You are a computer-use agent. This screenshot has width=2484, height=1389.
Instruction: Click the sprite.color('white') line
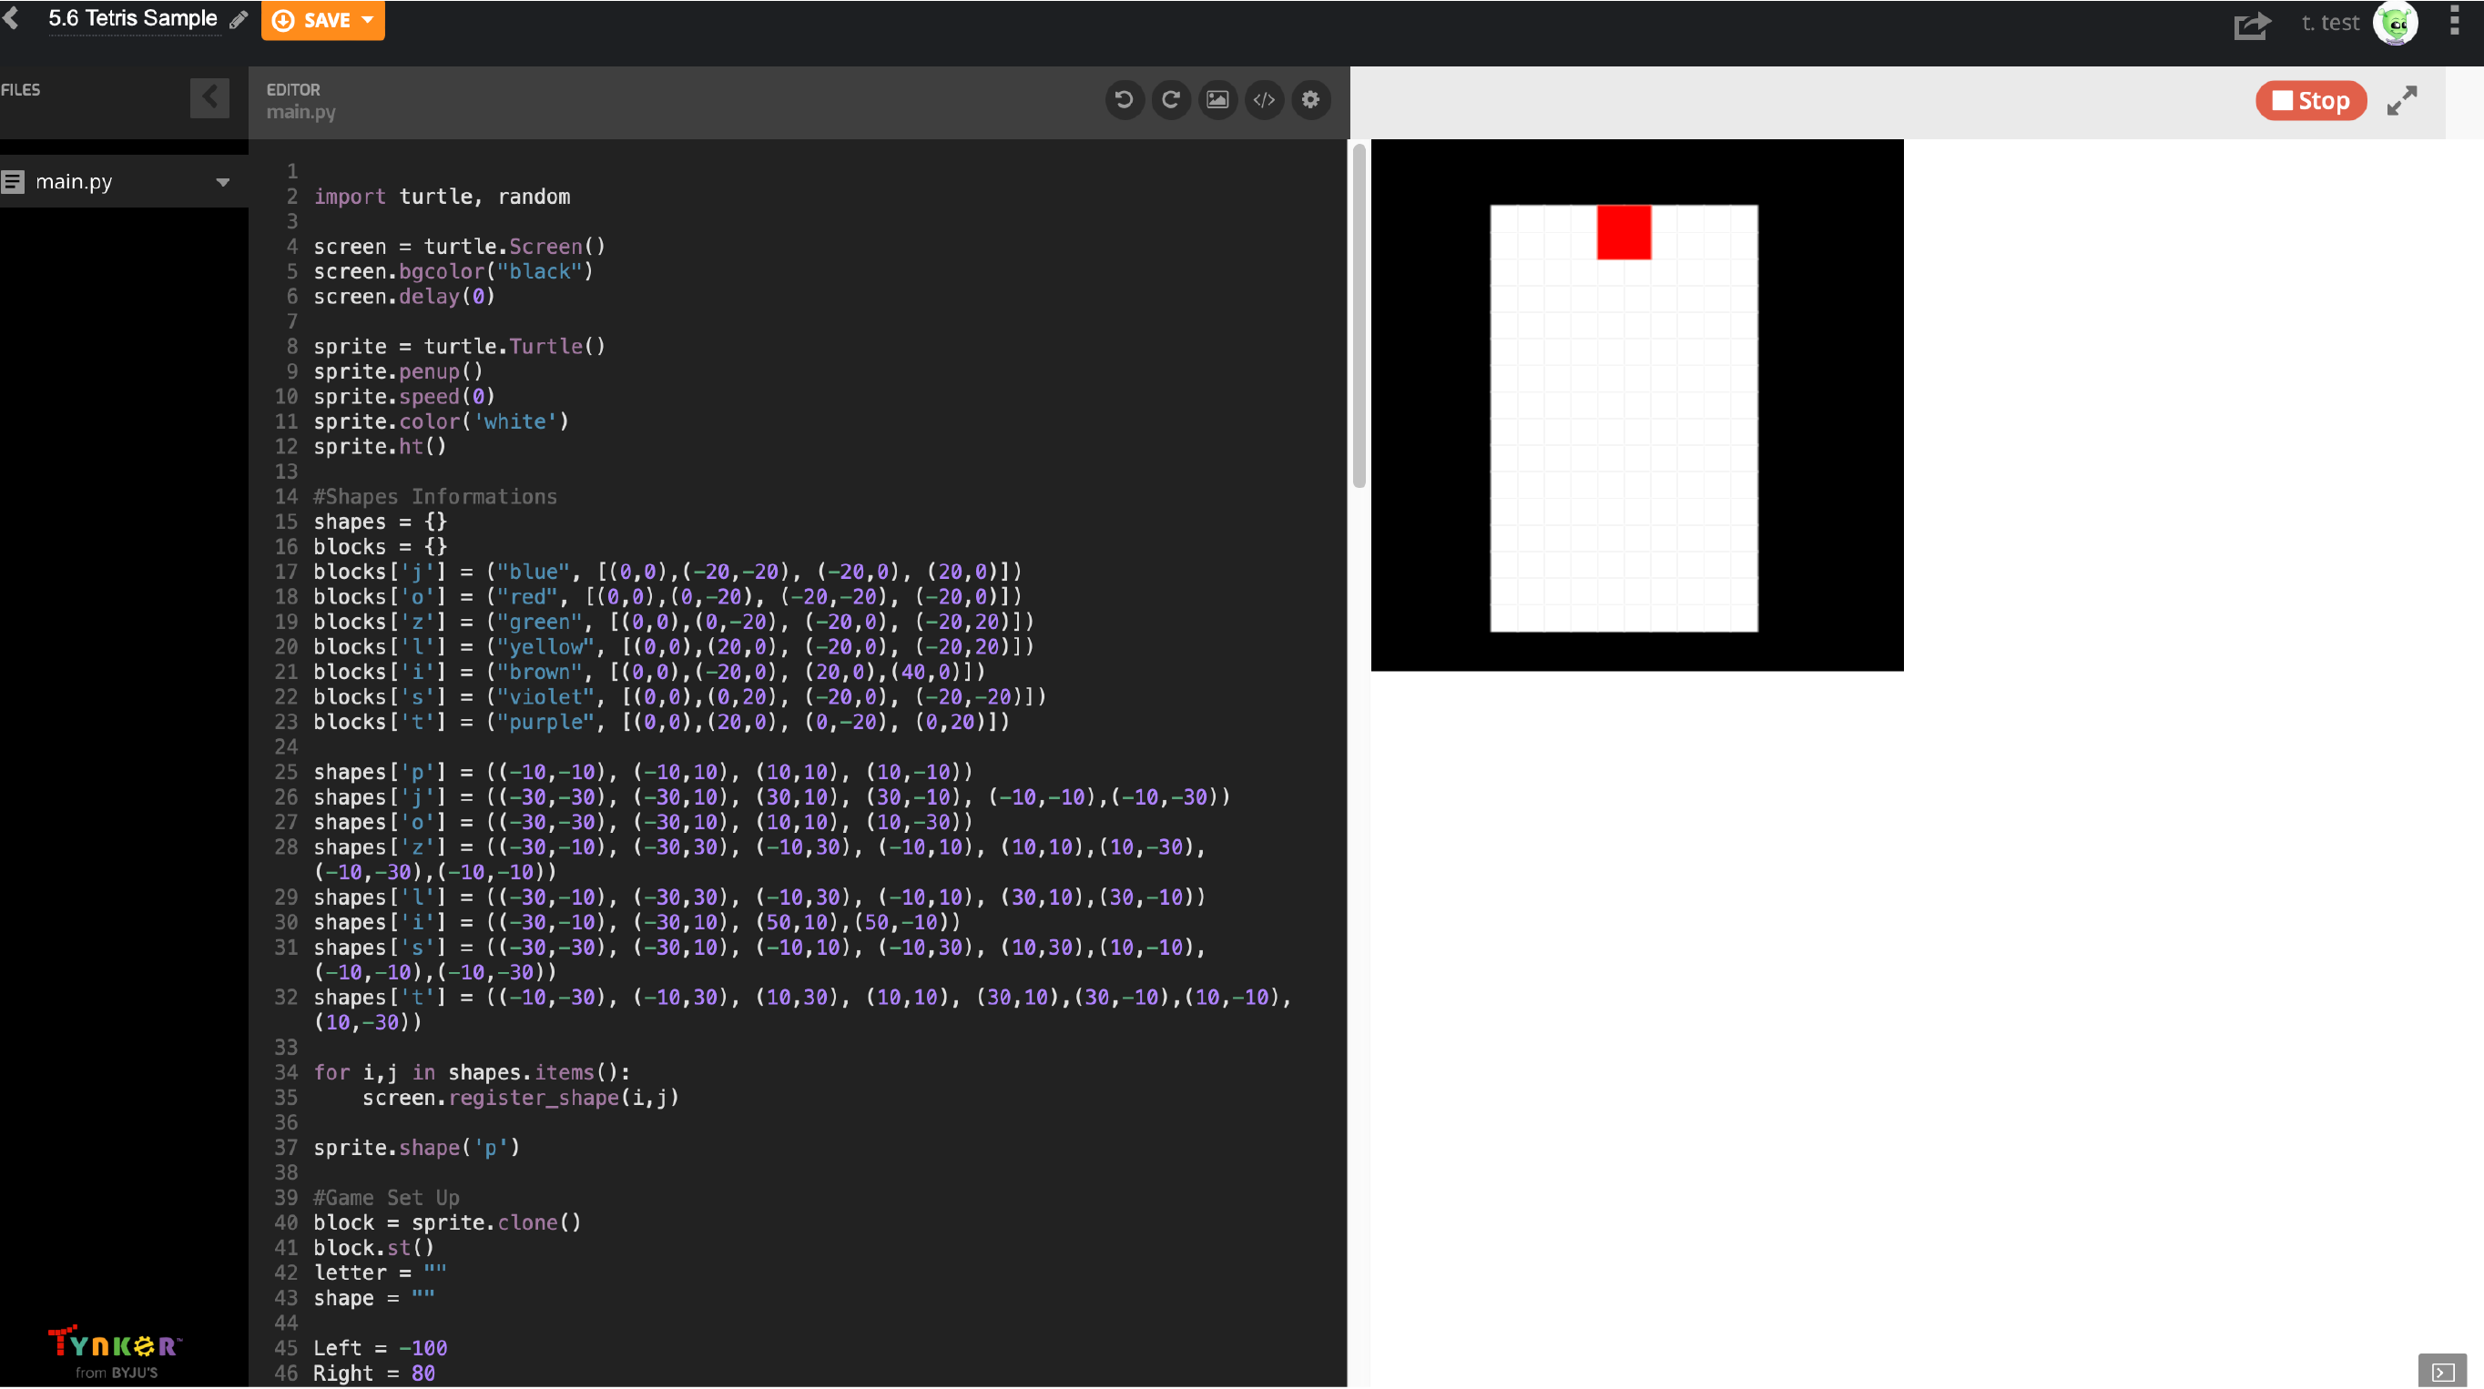441,422
